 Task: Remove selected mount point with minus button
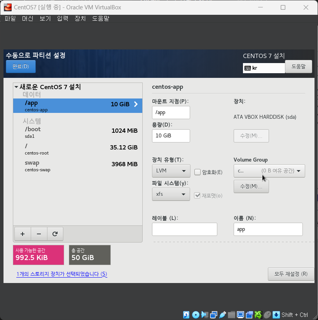39,234
